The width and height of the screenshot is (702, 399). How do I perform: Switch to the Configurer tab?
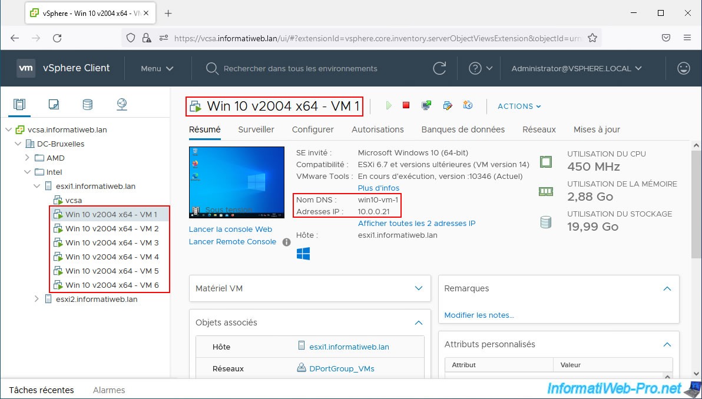pos(313,129)
